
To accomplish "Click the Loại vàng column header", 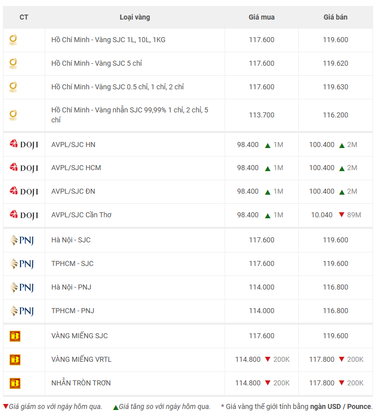I will (135, 17).
